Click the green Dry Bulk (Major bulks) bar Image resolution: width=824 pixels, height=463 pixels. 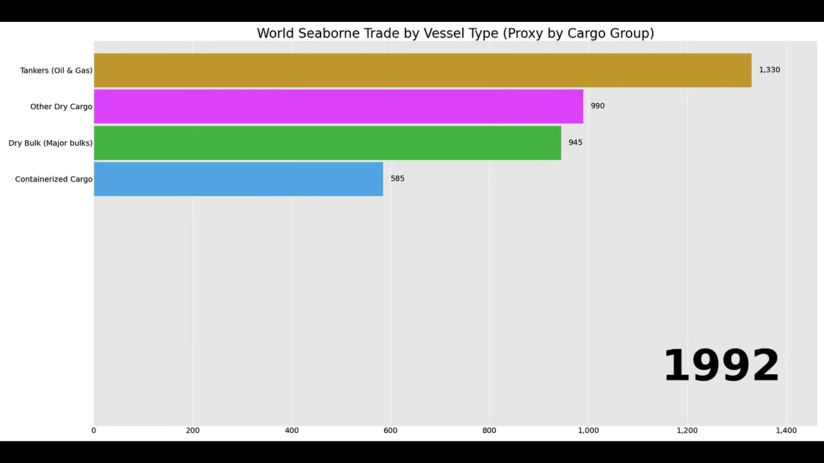328,143
